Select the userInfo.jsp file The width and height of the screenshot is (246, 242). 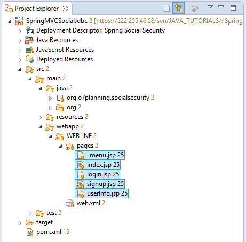click(101, 193)
